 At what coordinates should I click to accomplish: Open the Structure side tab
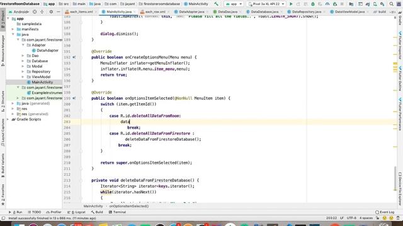pos(3,101)
